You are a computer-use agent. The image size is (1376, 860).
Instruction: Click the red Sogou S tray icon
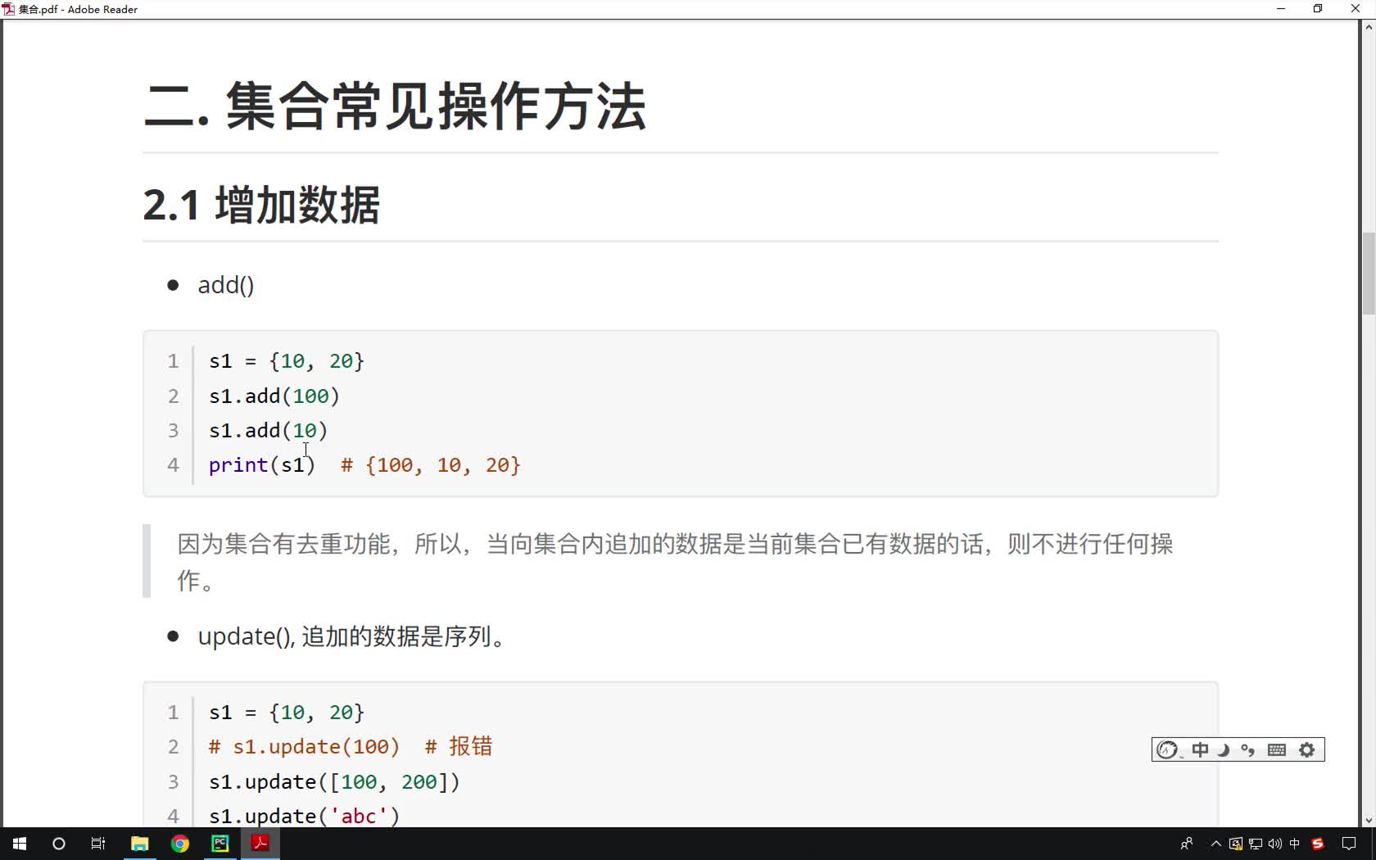(1318, 844)
